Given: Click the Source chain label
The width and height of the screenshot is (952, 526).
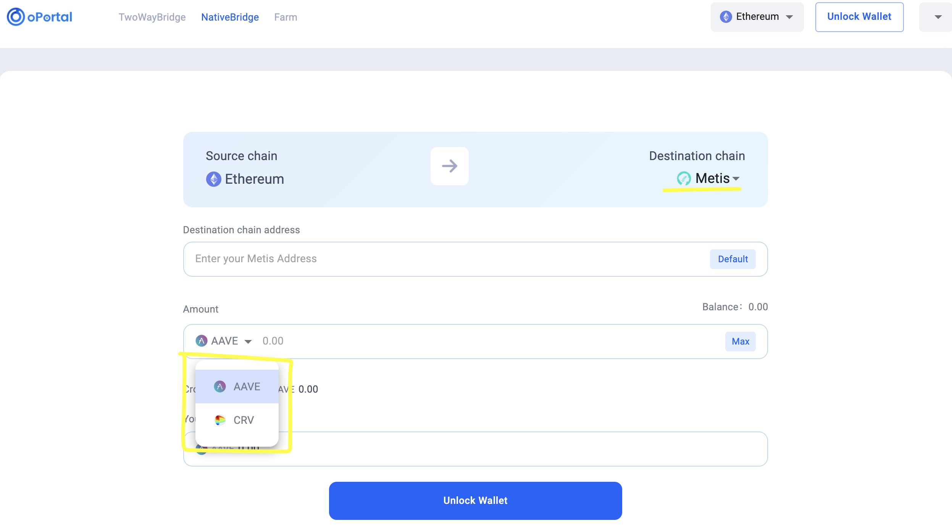Looking at the screenshot, I should pos(241,156).
